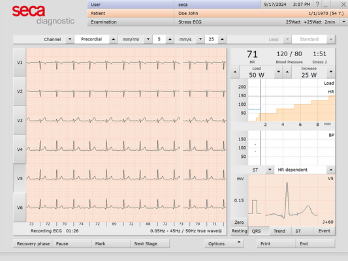348x261 pixels.
Task: Select the V6 lead button
Action: pos(20,207)
